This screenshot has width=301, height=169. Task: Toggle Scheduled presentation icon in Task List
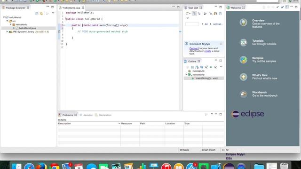coord(199,14)
